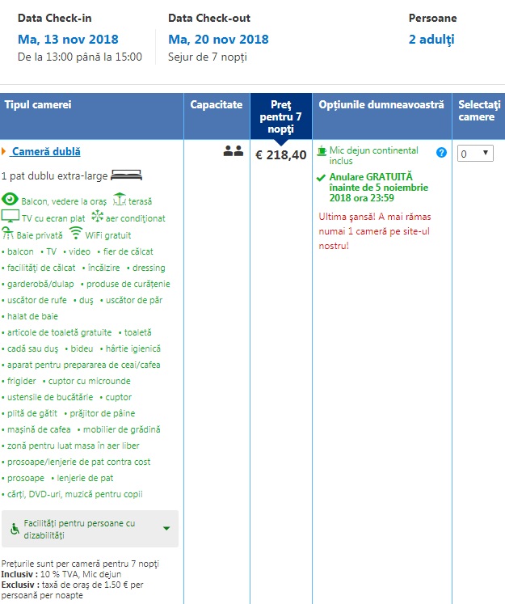Change check-in date Ma, 13 nov 2018
Image resolution: width=505 pixels, height=604 pixels.
(x=68, y=40)
